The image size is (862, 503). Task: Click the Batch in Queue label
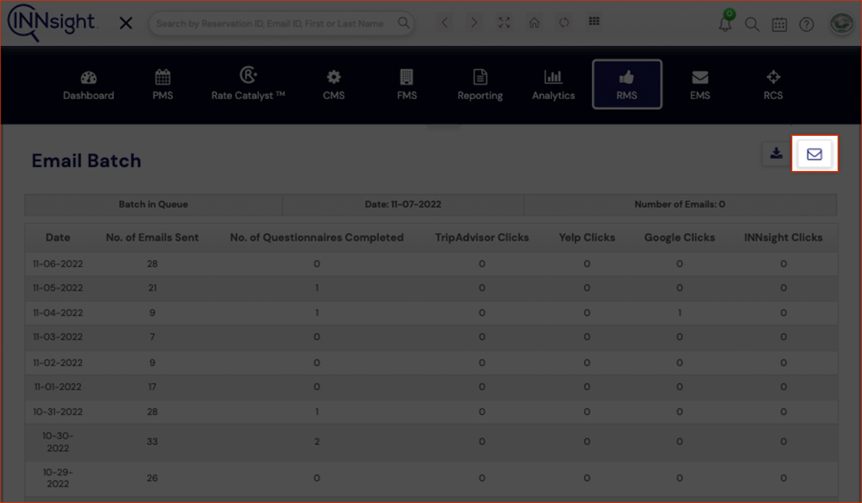pos(153,204)
